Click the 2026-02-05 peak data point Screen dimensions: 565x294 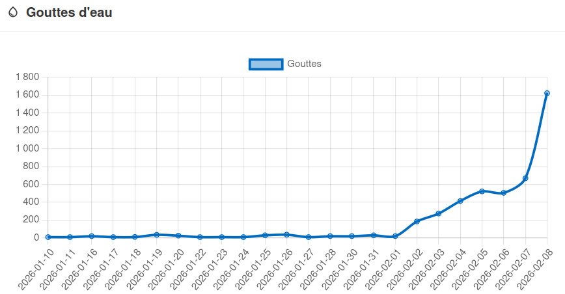coord(482,191)
